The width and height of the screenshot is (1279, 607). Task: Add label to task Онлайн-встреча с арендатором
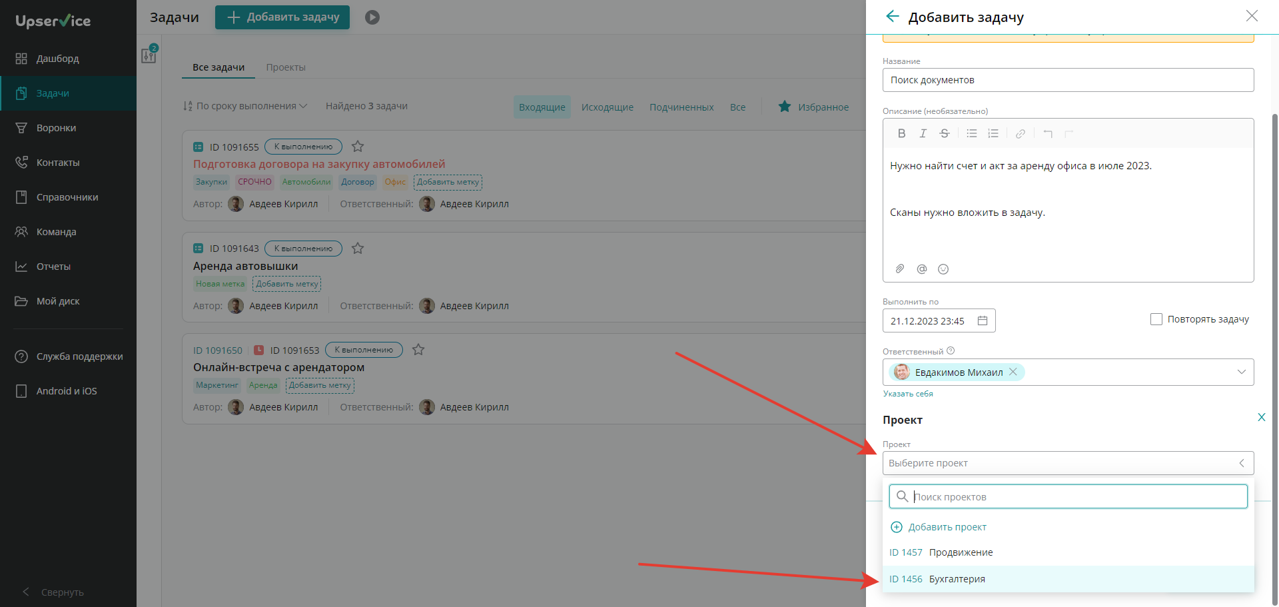tap(320, 385)
